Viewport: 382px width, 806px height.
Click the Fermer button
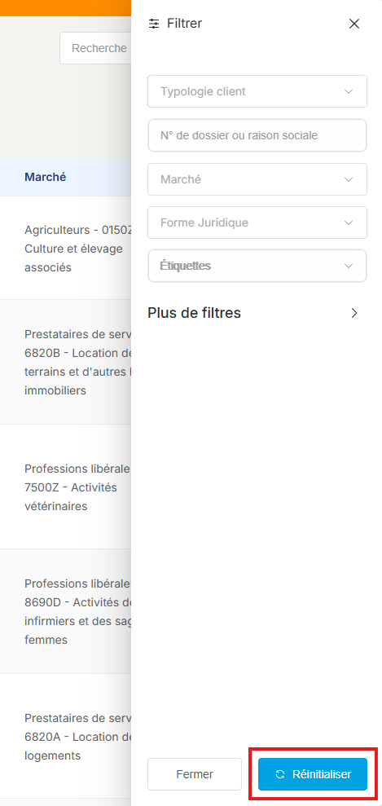195,774
